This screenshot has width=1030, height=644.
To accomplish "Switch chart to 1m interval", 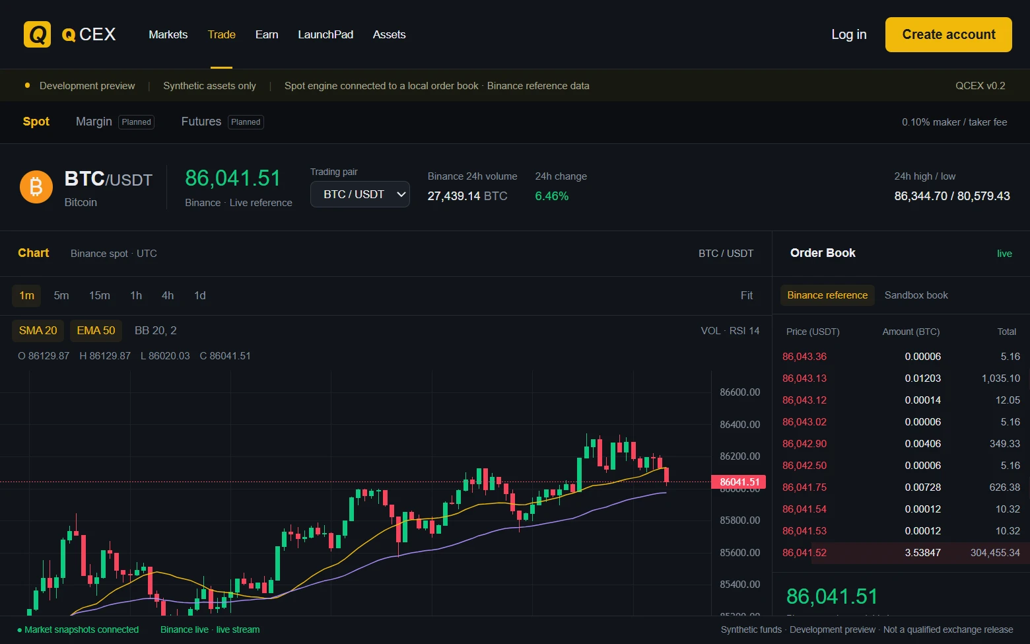I will (26, 295).
